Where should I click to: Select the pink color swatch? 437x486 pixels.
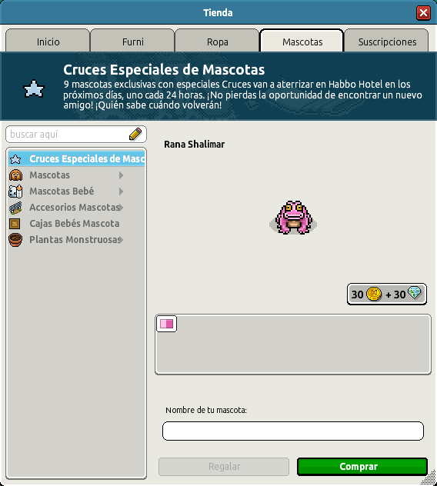point(166,324)
